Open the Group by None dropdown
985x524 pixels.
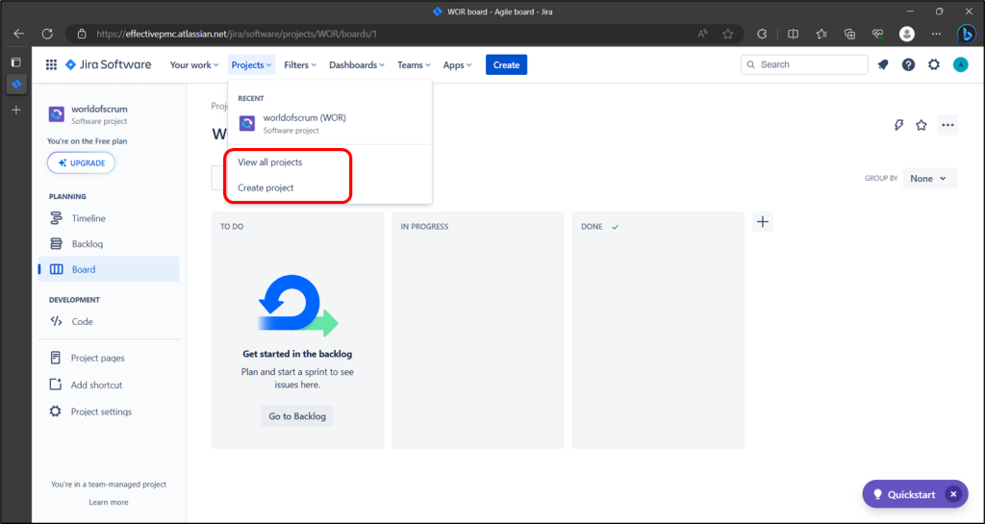pos(930,178)
